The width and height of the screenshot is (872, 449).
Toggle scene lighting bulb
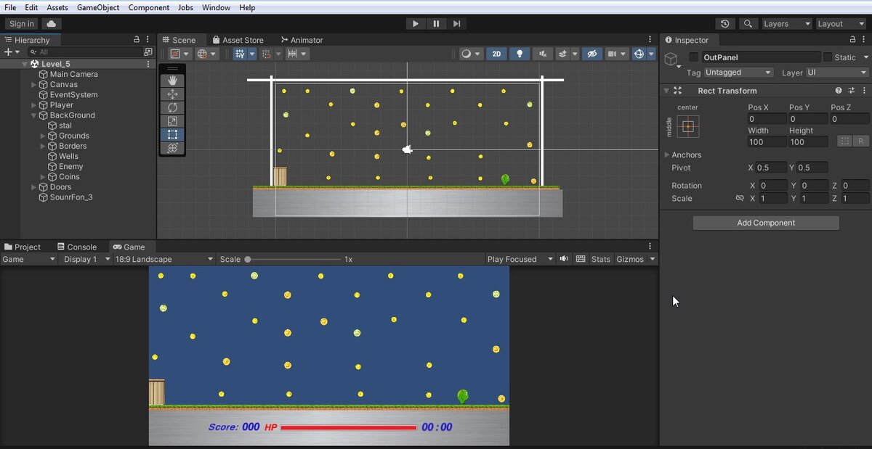tap(520, 54)
